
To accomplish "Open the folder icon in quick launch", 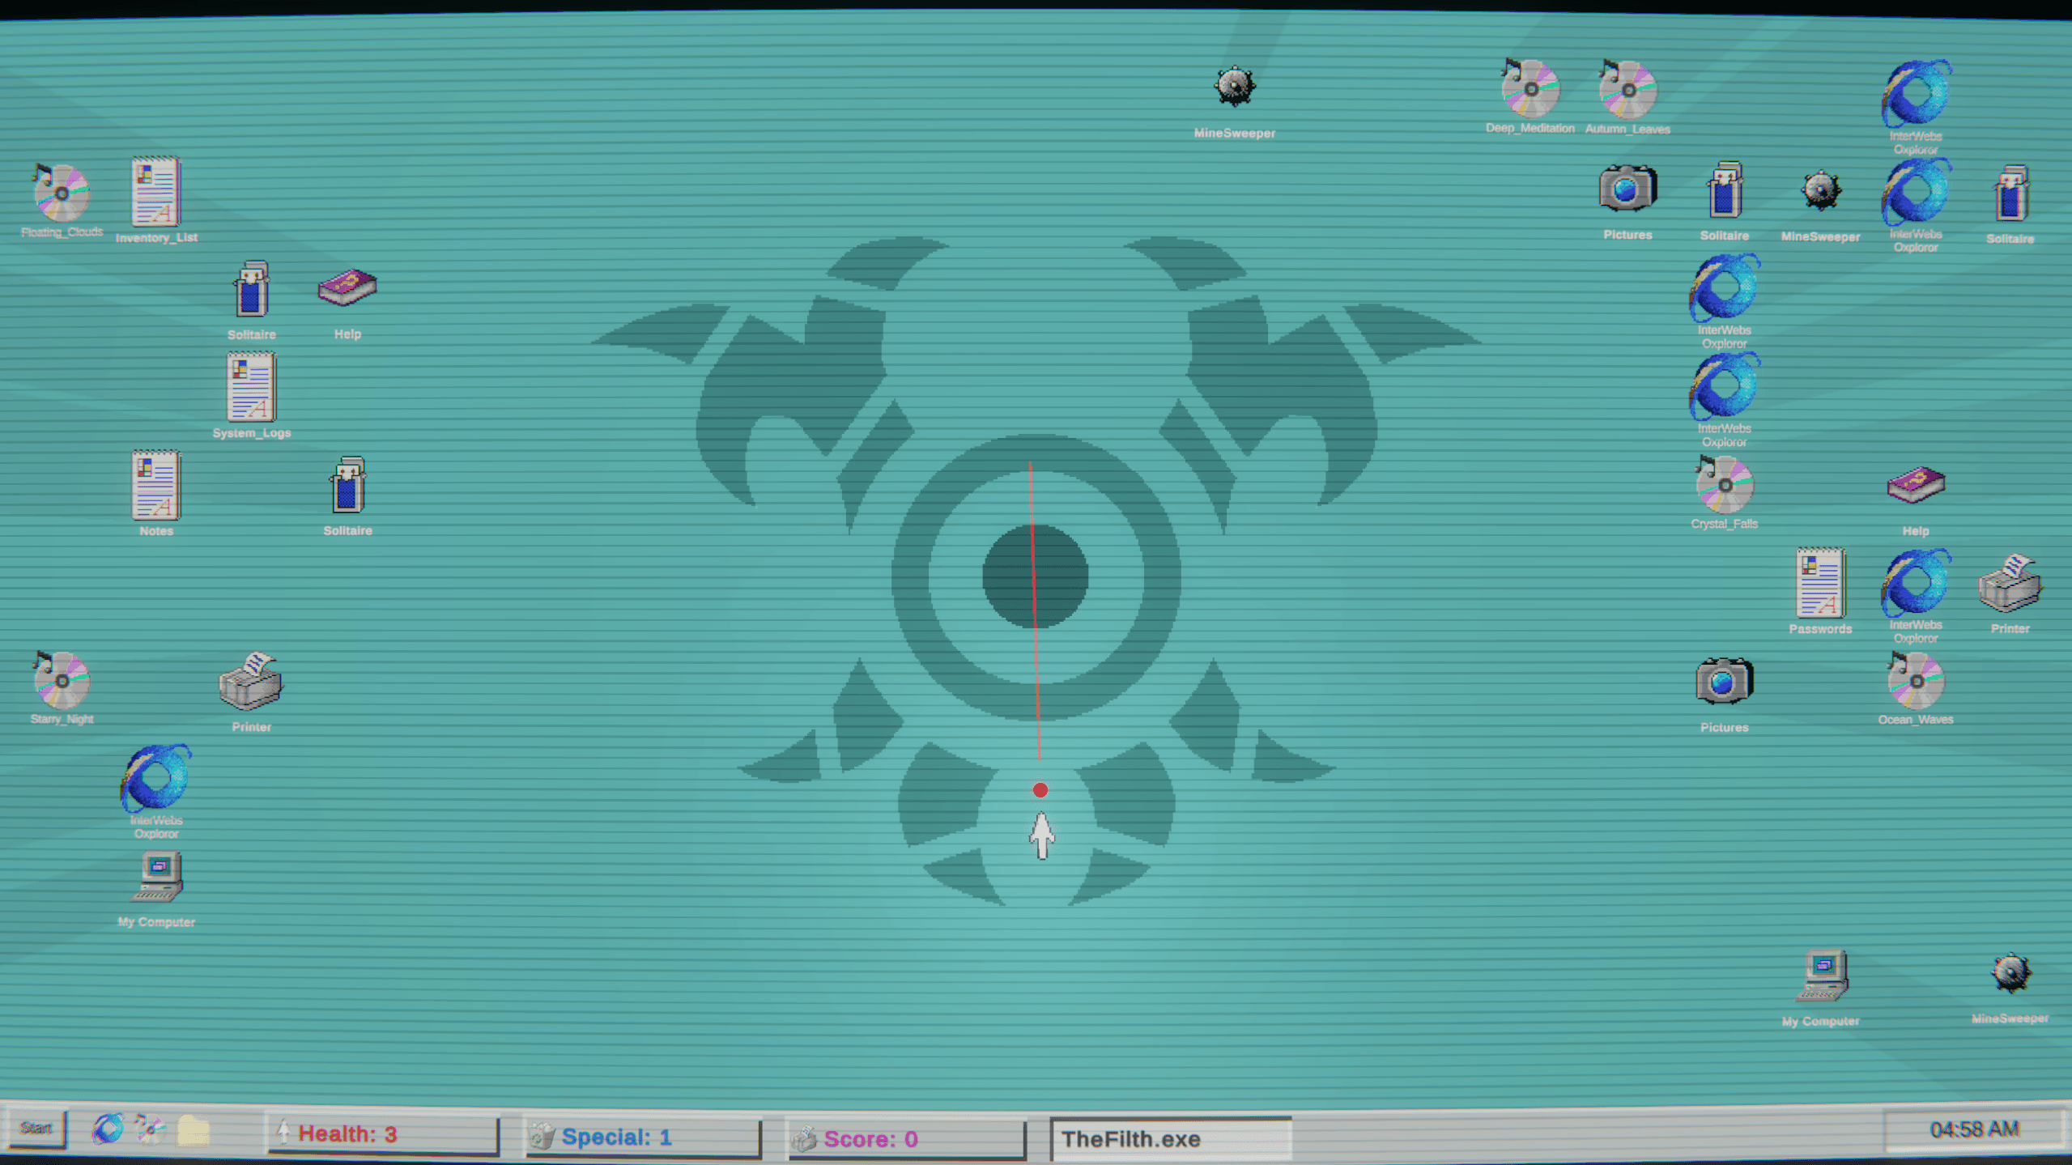I will 194,1130.
